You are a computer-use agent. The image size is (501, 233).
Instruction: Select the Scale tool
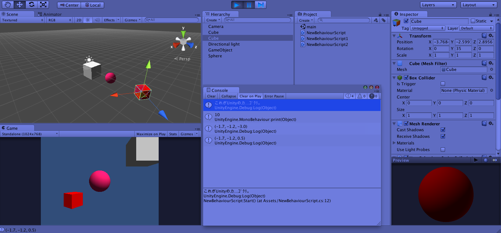43,5
